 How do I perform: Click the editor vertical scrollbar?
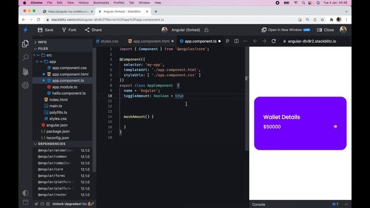click(247, 99)
